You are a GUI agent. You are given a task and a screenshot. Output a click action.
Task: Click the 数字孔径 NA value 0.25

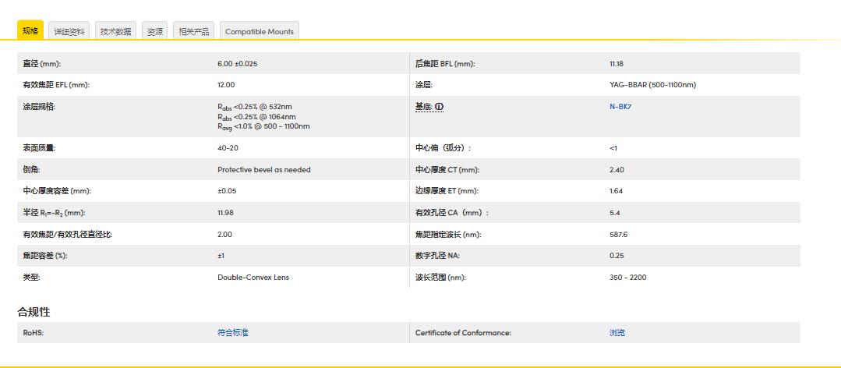tap(617, 256)
